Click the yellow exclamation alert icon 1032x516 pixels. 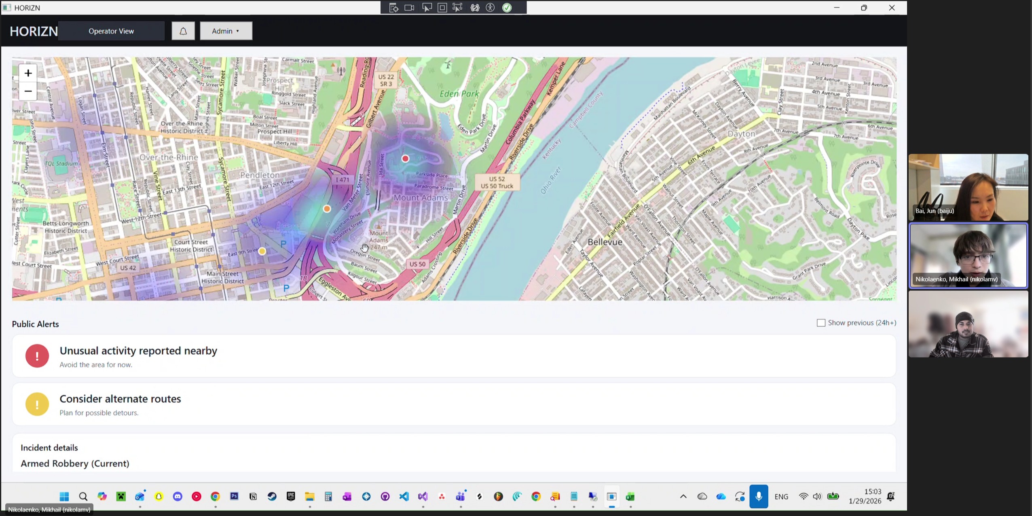[x=37, y=404]
